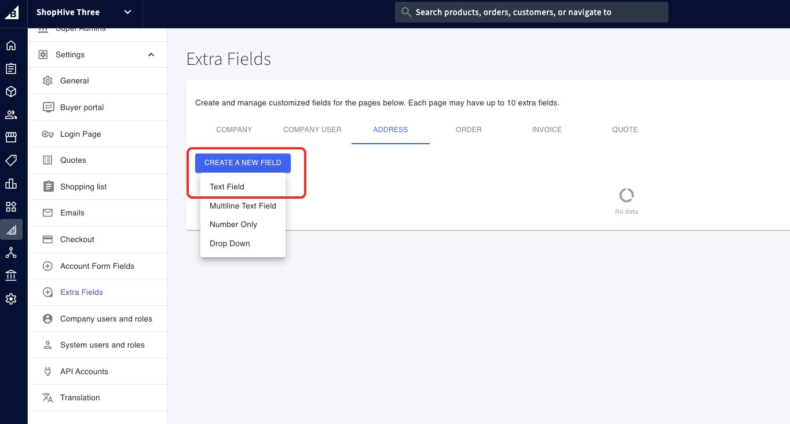Switch to the Company User tab

312,130
